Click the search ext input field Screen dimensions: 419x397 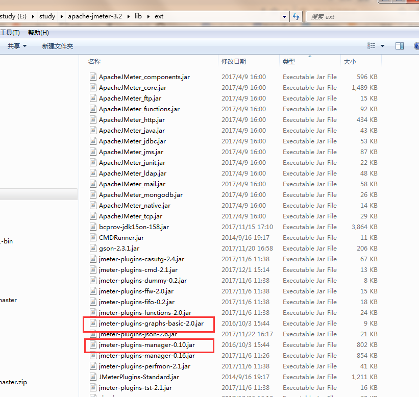pyautogui.click(x=362, y=17)
